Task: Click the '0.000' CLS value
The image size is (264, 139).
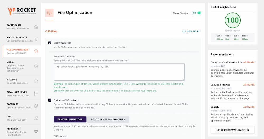Action: [x=236, y=39]
